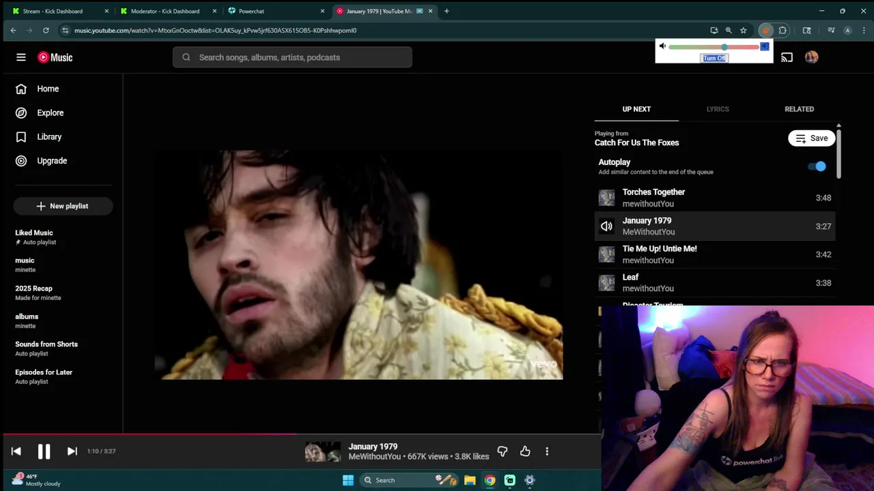Open the account avatar menu
This screenshot has width=874, height=491.
click(811, 57)
